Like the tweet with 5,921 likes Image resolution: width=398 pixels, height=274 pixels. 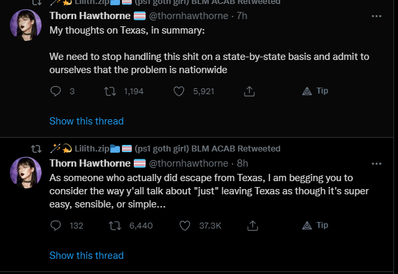click(x=179, y=92)
